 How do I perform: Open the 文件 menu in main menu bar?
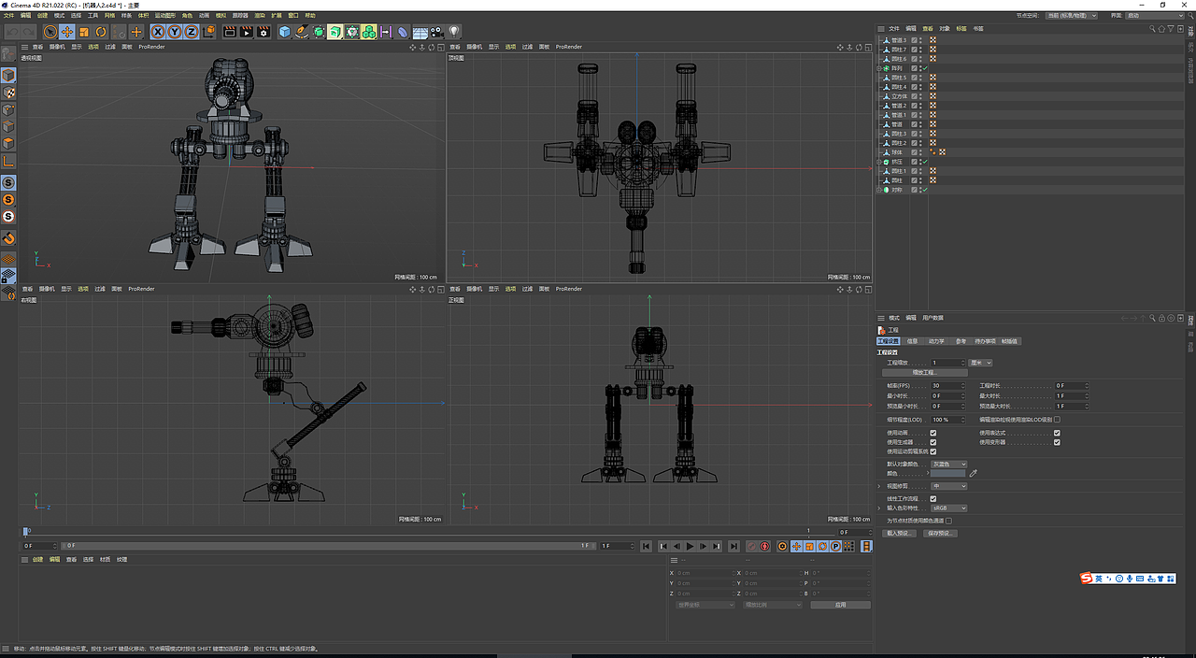[x=8, y=16]
